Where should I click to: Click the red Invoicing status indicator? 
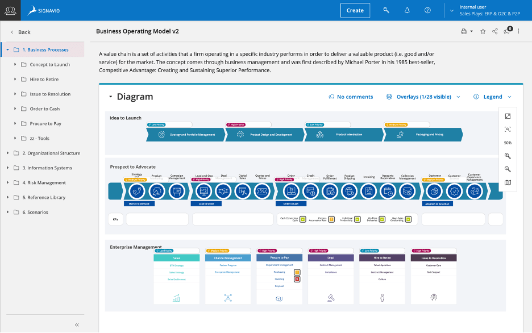click(x=297, y=279)
